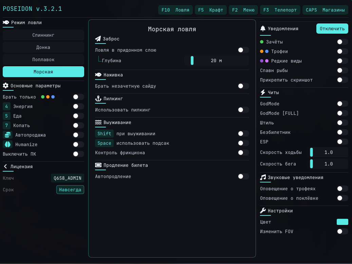Click the coins icon next to Автопродажа
Screen dimensions: 352x264
pyautogui.click(x=7, y=135)
